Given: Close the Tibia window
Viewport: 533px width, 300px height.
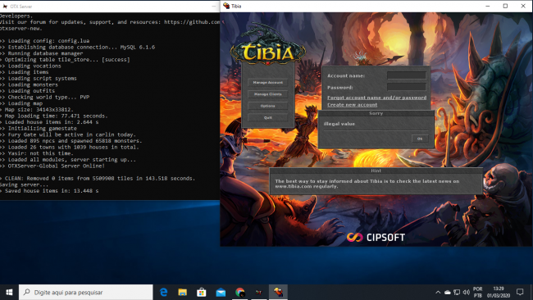Looking at the screenshot, I should [x=523, y=6].
